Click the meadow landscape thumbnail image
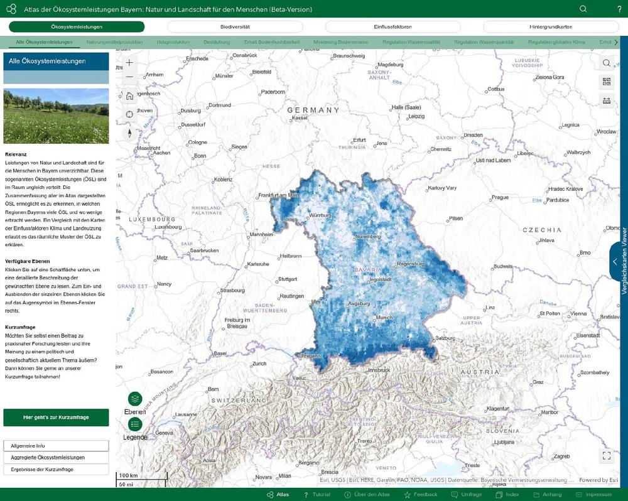This screenshot has height=501, width=628. [x=56, y=116]
